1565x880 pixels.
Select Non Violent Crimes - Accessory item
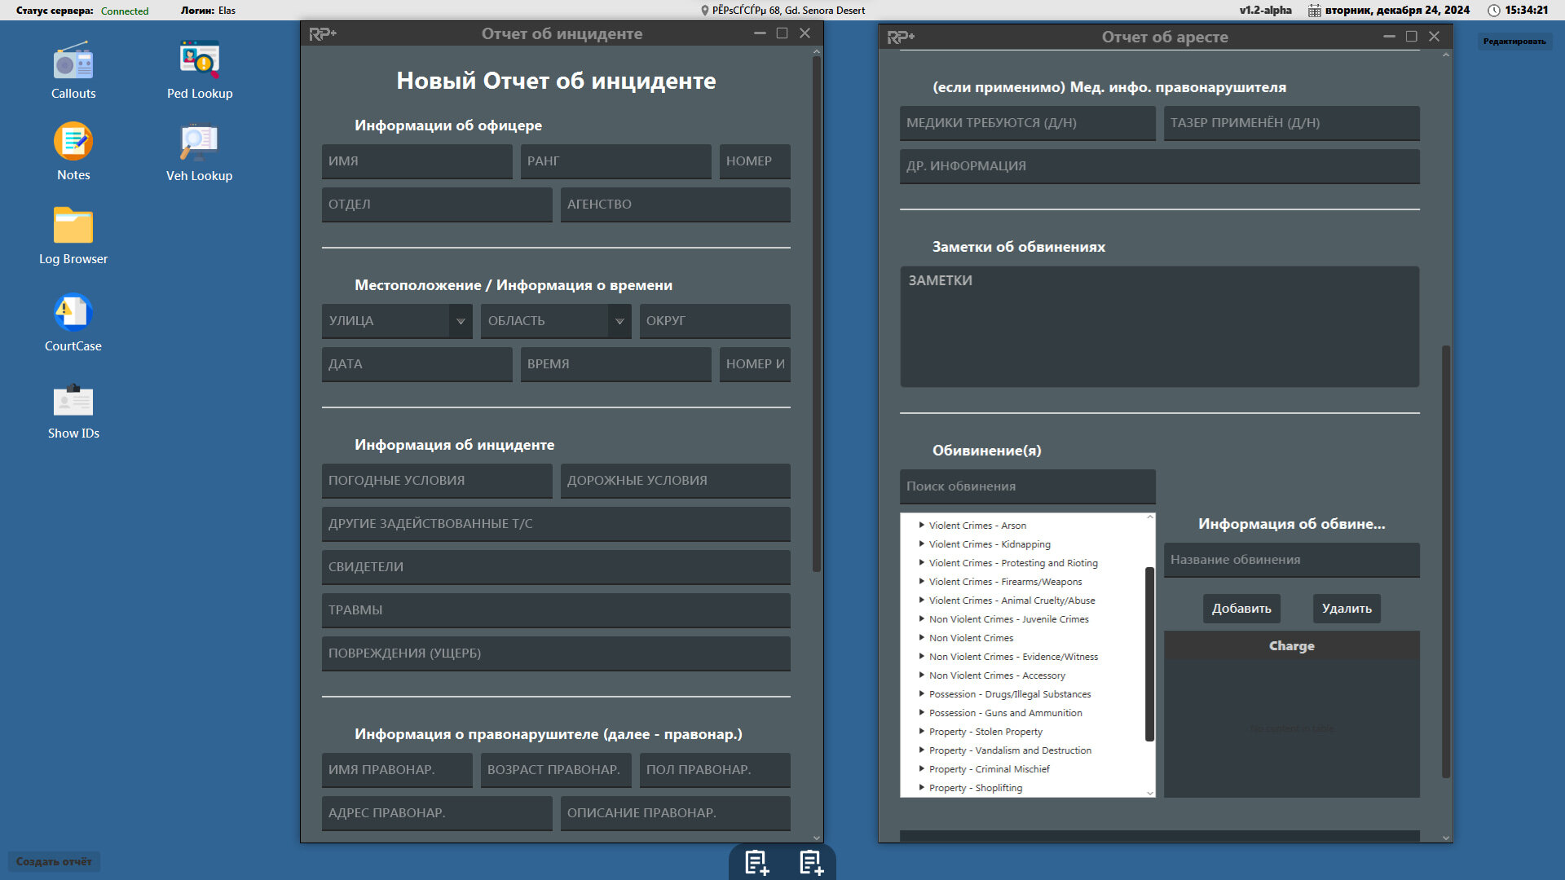pyautogui.click(x=996, y=675)
